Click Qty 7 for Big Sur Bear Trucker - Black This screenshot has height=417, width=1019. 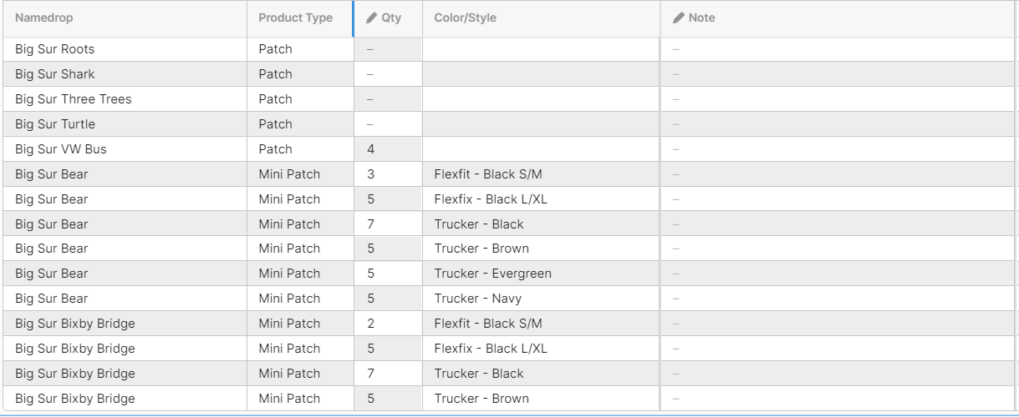tap(388, 224)
